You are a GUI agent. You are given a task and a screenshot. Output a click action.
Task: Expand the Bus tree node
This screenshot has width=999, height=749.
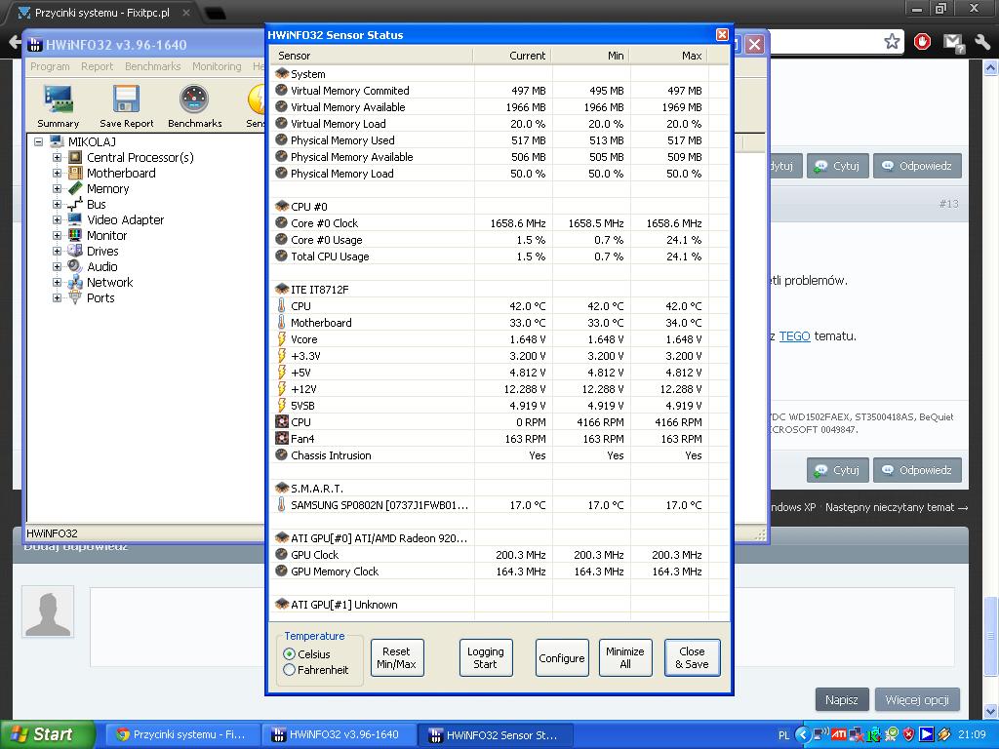57,204
